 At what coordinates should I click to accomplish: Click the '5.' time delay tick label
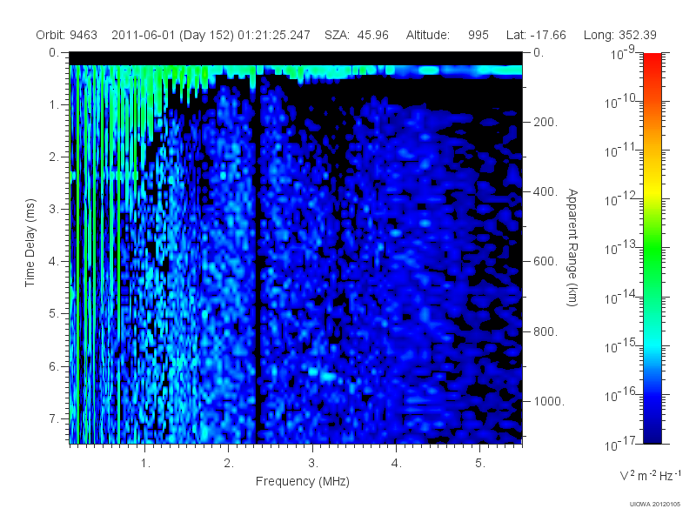click(x=54, y=314)
